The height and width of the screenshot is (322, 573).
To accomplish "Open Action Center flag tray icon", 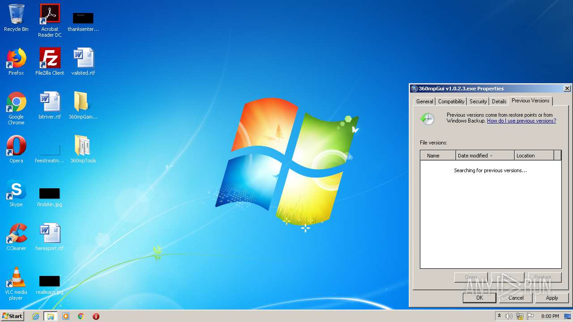I will (x=530, y=316).
